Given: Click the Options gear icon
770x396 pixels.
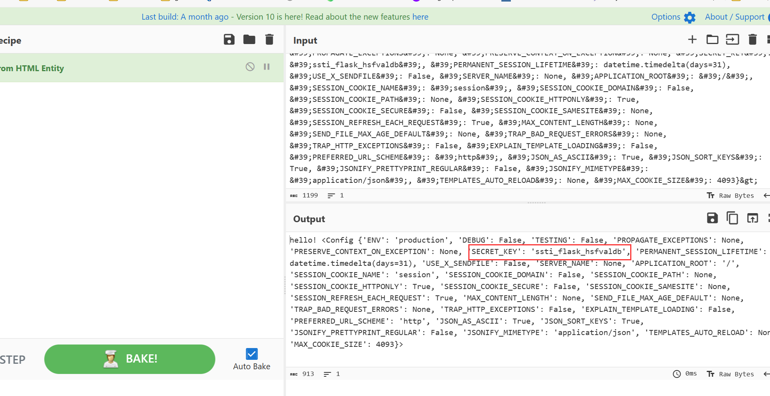Looking at the screenshot, I should [690, 17].
